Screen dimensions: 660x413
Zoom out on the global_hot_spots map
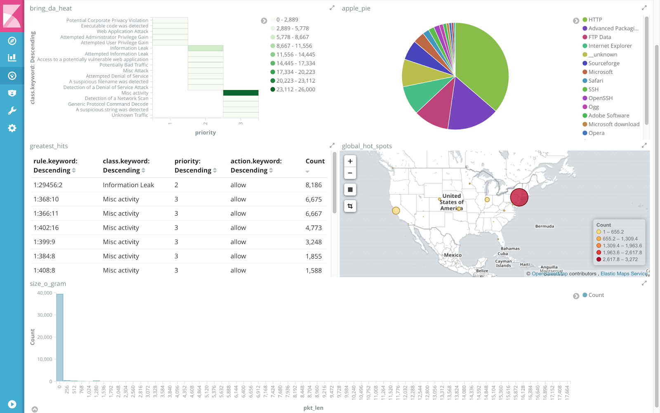349,173
